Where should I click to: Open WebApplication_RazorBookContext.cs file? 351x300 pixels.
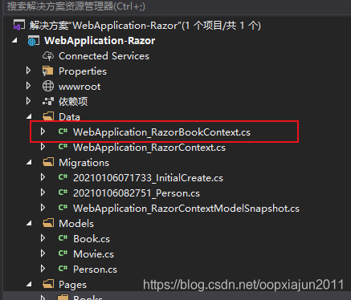coord(161,132)
